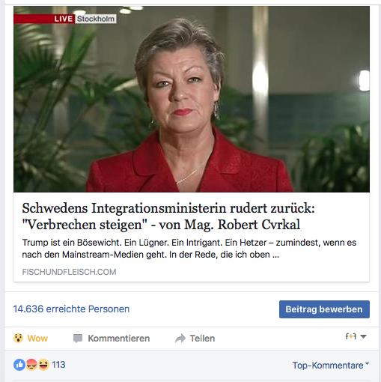Click the page profile avatar icon

pyautogui.click(x=351, y=336)
